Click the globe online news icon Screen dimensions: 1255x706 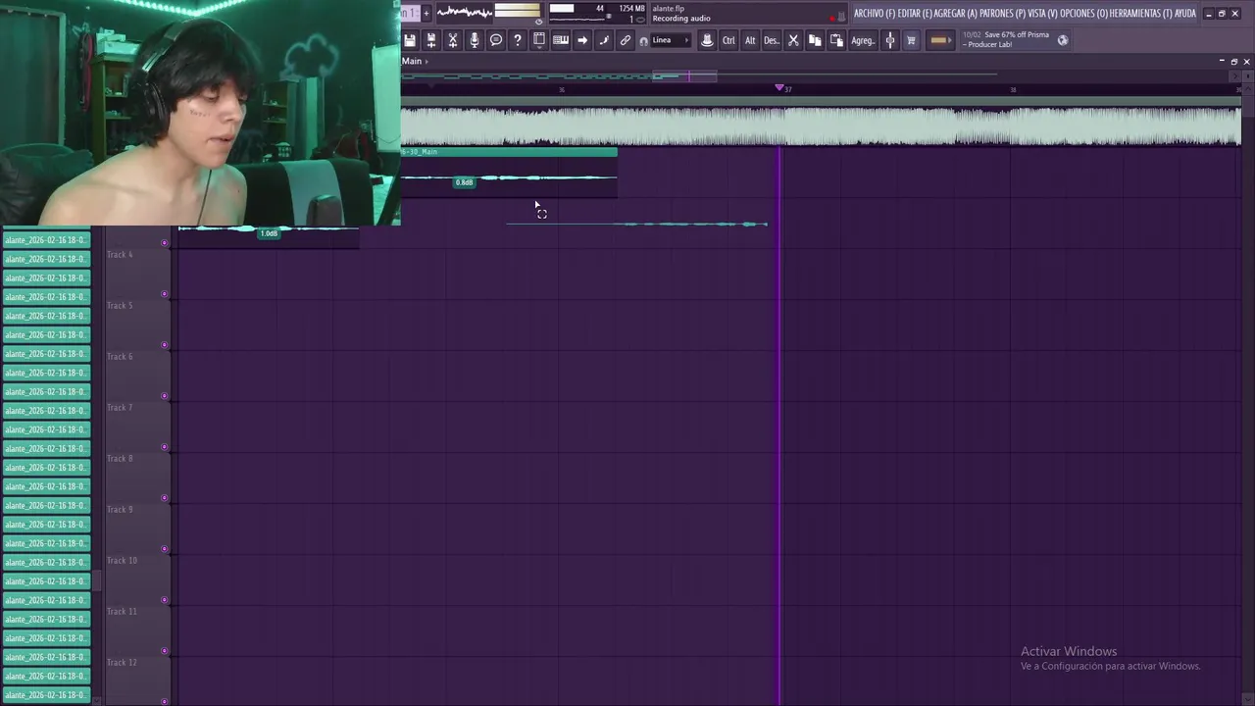click(x=1063, y=40)
